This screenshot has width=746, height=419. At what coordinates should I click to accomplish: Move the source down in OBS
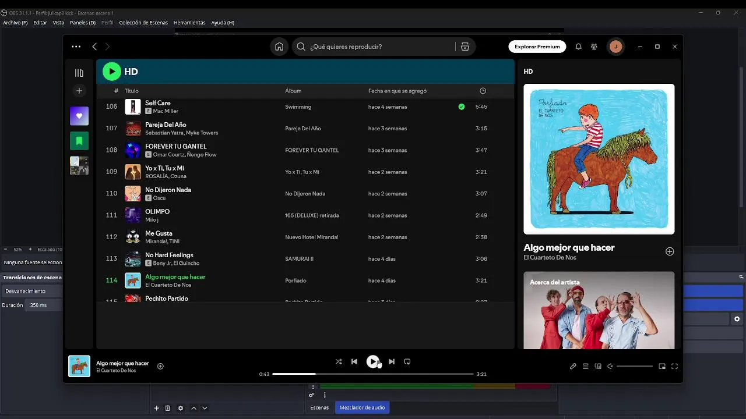pyautogui.click(x=205, y=408)
